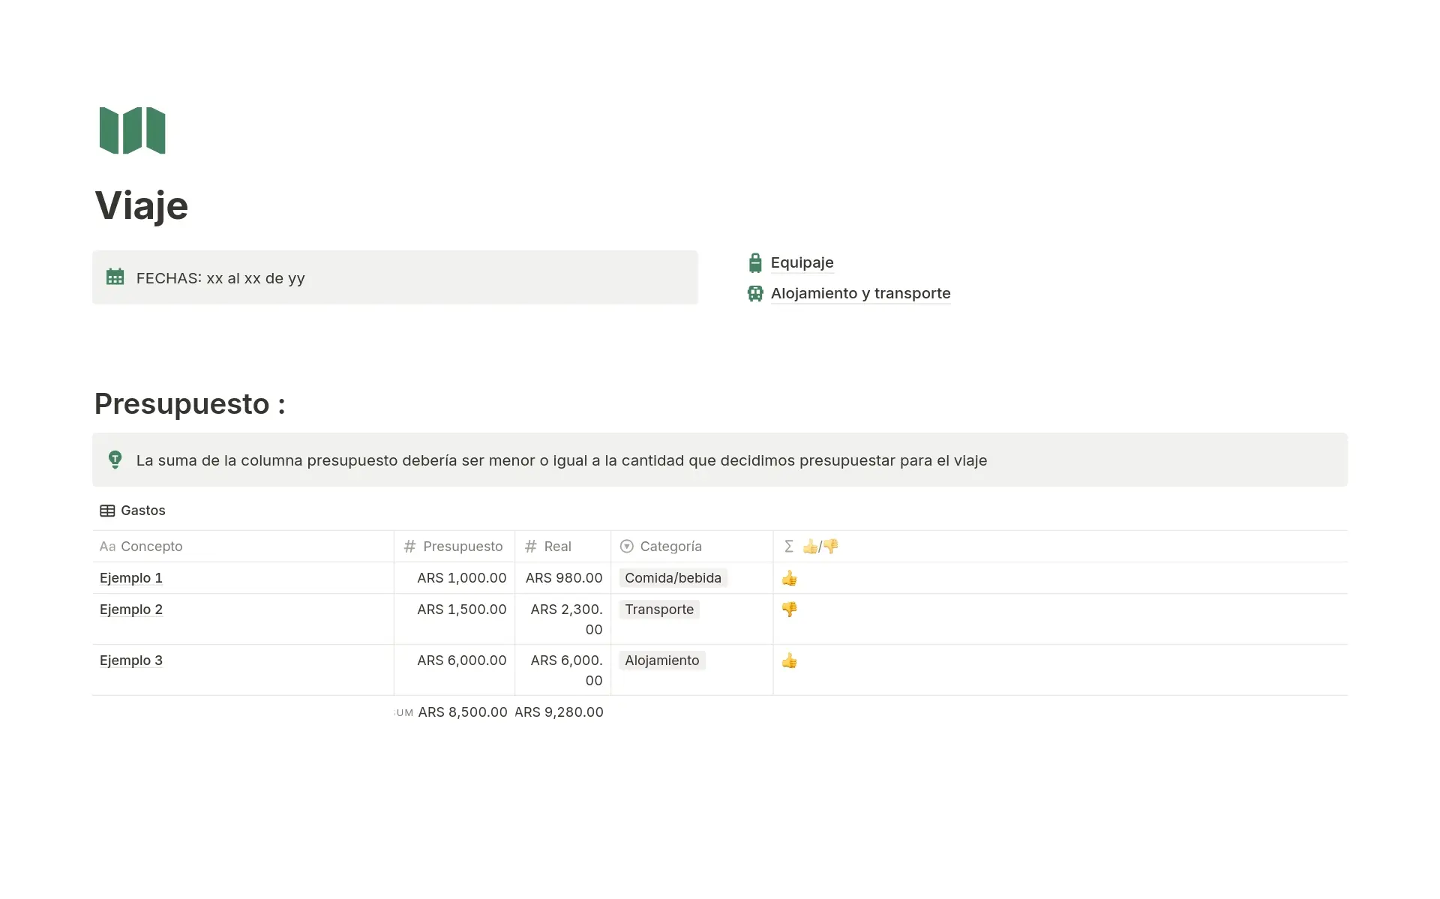This screenshot has width=1440, height=899.
Task: Open the Concepto column header menu
Action: (x=151, y=547)
